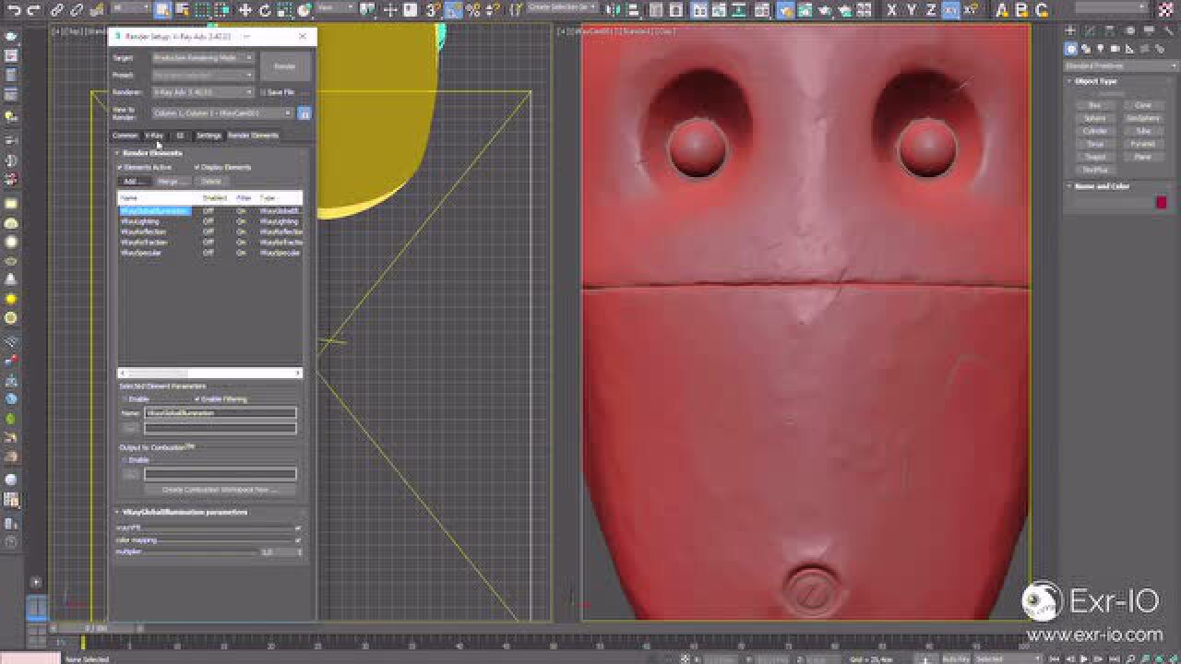The image size is (1181, 664).
Task: Switch to the Common tab
Action: (125, 136)
